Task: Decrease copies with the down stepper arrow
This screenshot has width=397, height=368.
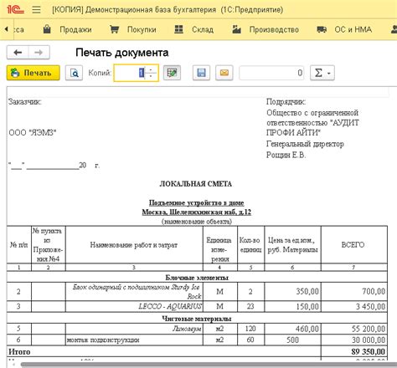Action: click(x=151, y=76)
